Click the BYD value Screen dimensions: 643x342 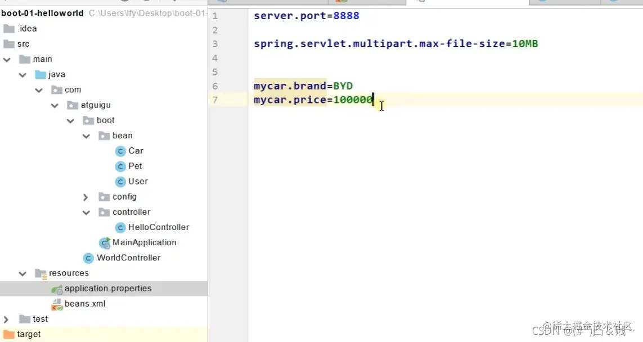coord(343,86)
